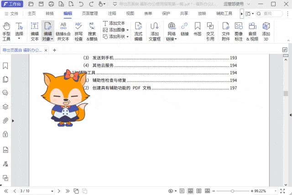Open the Attachments side panel

pos(5,121)
